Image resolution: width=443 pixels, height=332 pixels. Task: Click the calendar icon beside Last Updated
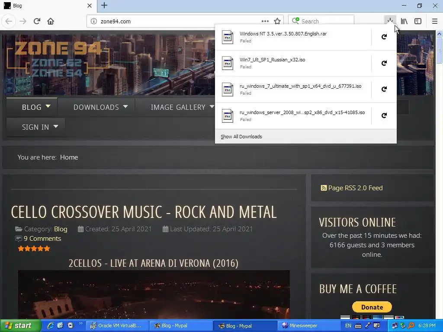[166, 229]
